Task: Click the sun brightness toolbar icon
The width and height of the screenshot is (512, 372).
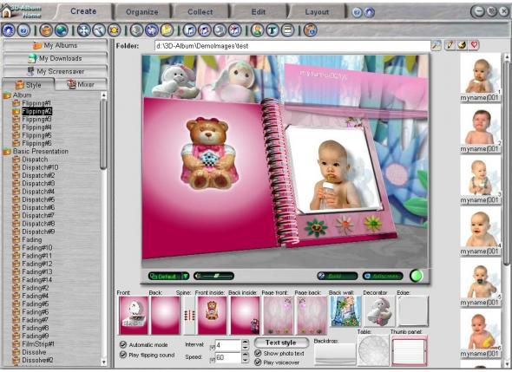Action: [x=114, y=30]
